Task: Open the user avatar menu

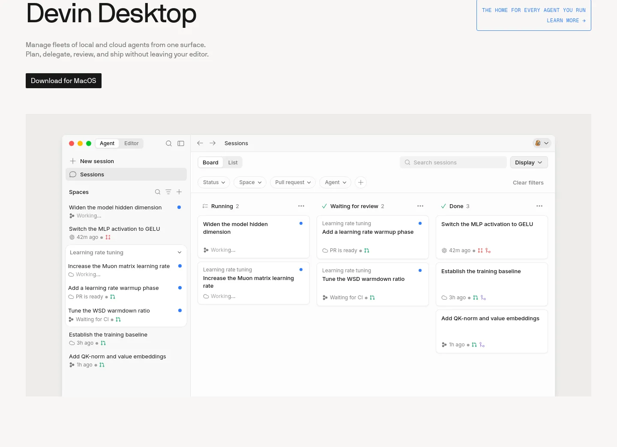Action: click(x=542, y=143)
